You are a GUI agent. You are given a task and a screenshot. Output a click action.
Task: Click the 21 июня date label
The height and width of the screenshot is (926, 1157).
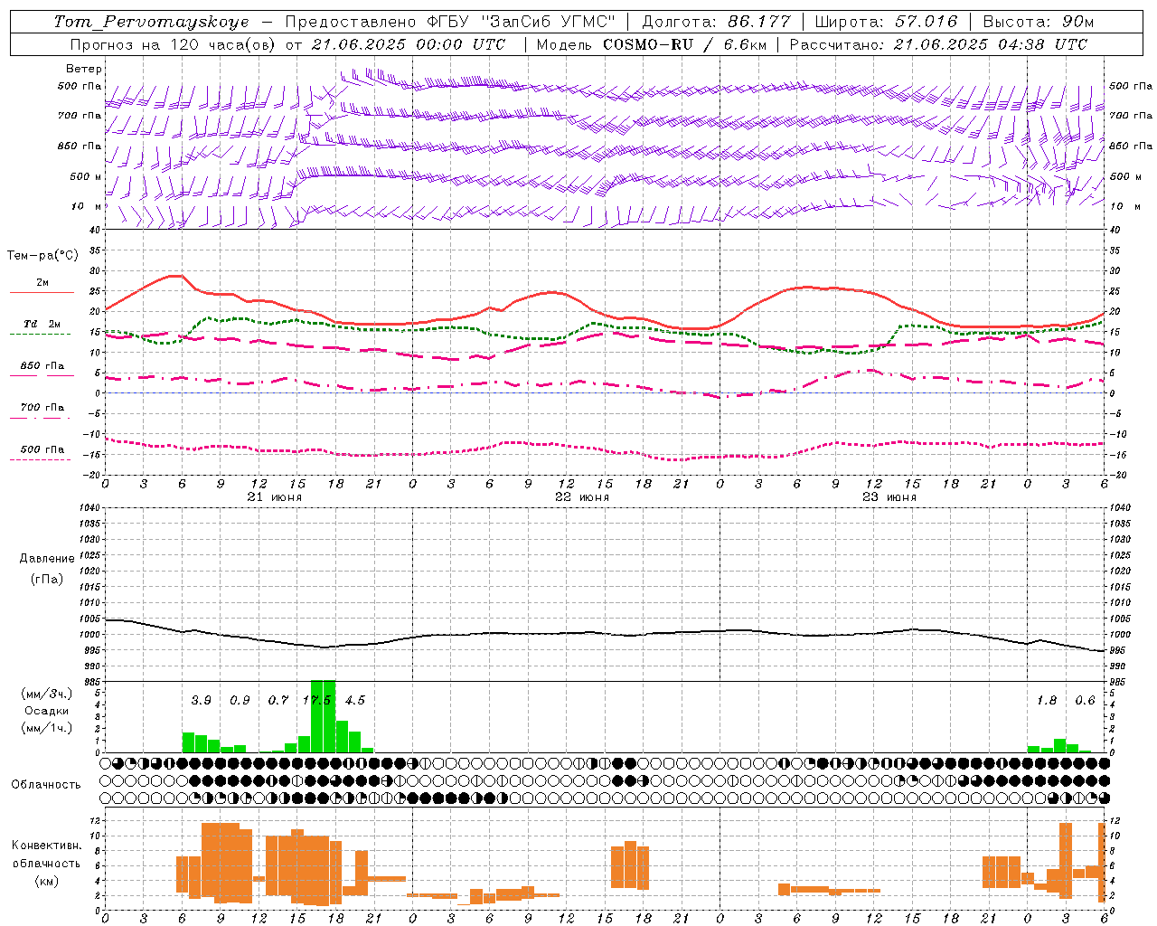(275, 497)
